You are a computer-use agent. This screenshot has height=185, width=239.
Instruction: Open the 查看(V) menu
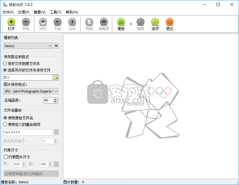coord(40,12)
